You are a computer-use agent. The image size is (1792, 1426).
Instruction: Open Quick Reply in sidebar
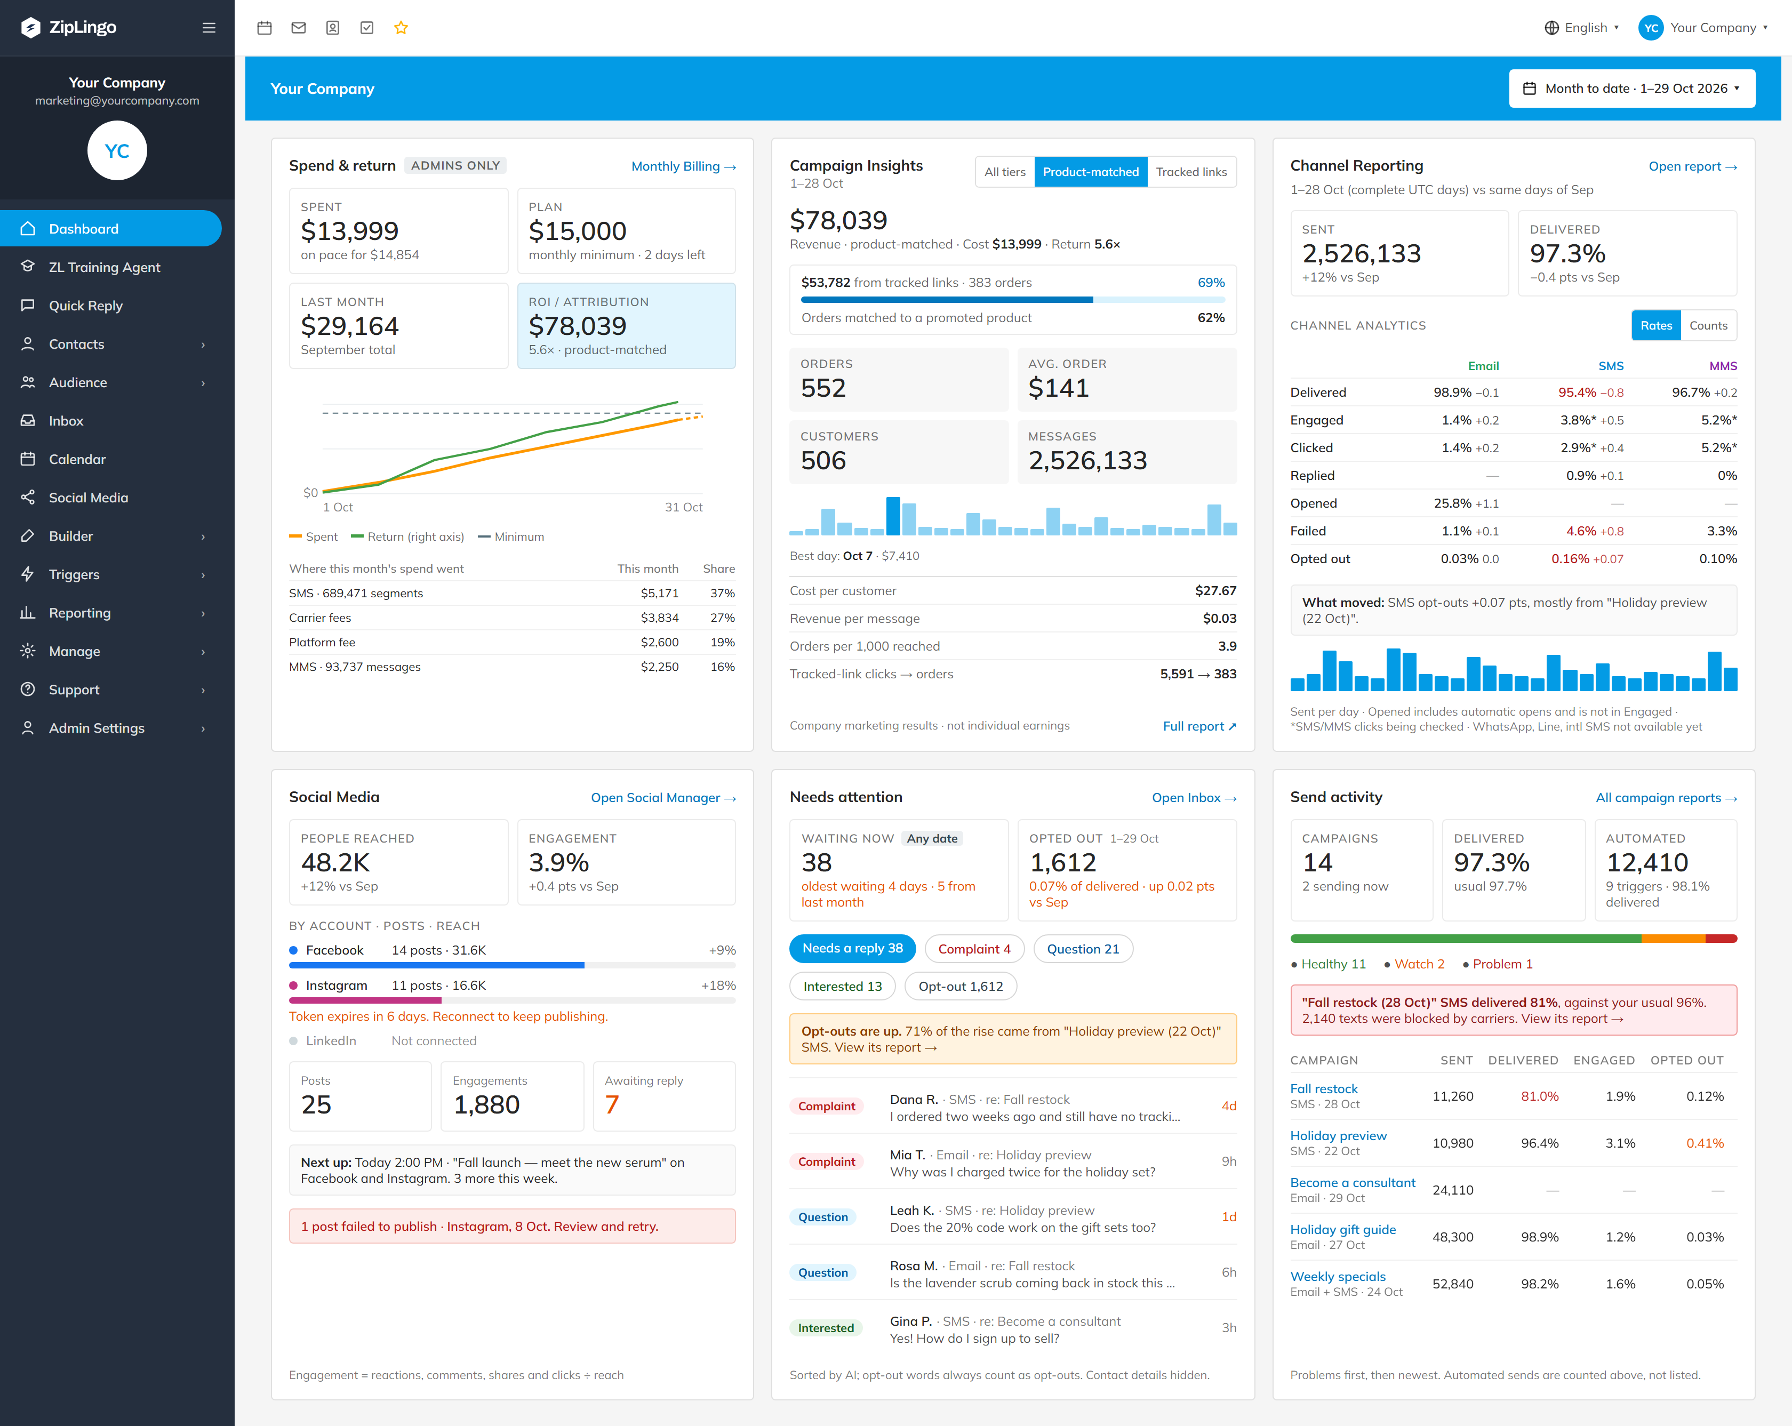pos(110,305)
